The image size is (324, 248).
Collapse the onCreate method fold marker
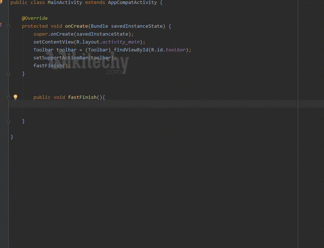coord(9,26)
